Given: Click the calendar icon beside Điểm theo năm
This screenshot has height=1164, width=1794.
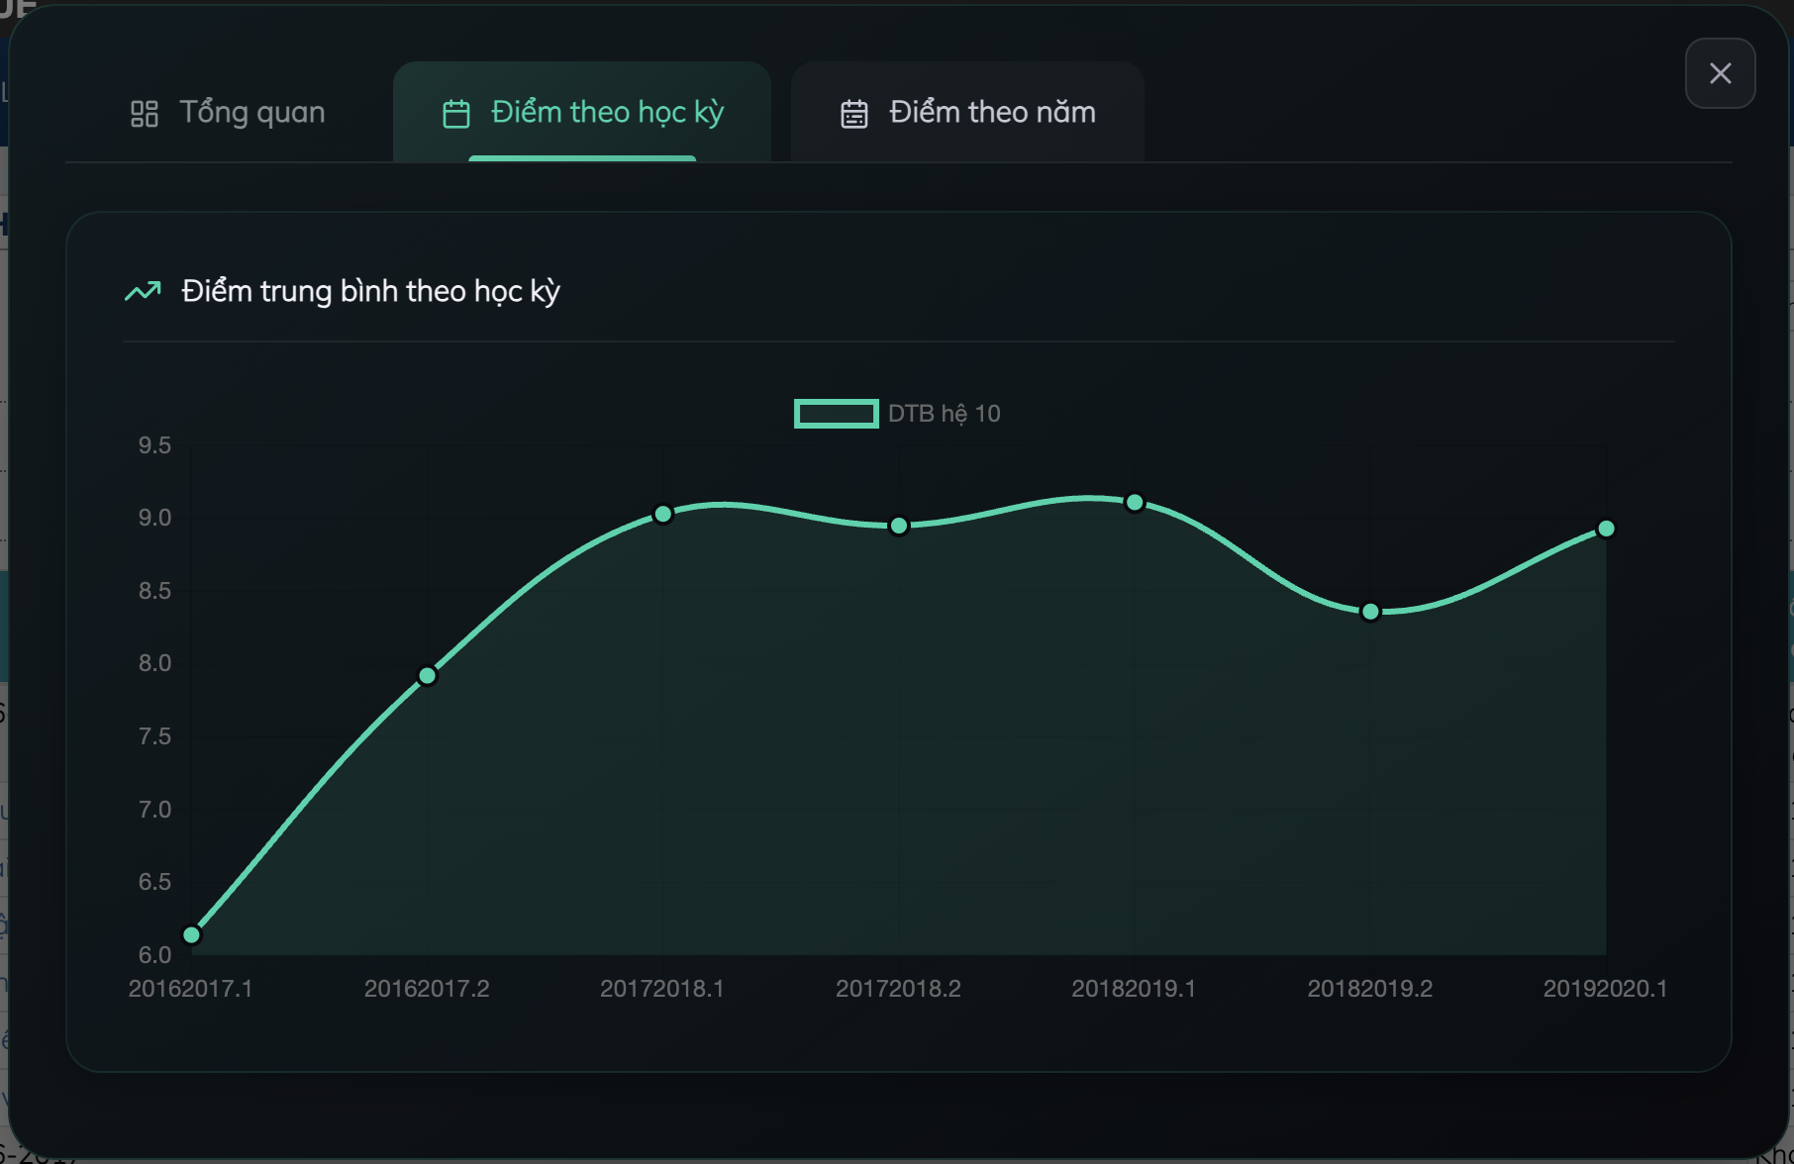Looking at the screenshot, I should click(x=853, y=112).
